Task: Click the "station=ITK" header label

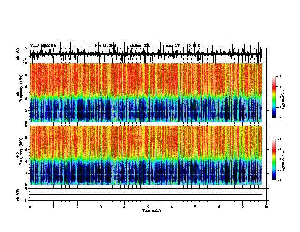Action: point(140,45)
